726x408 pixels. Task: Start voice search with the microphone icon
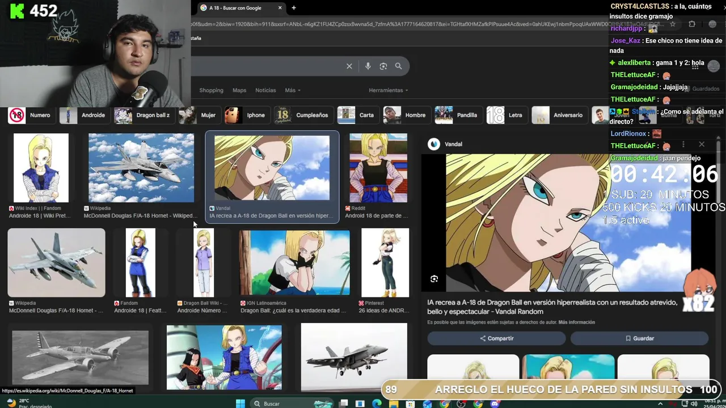coord(368,66)
